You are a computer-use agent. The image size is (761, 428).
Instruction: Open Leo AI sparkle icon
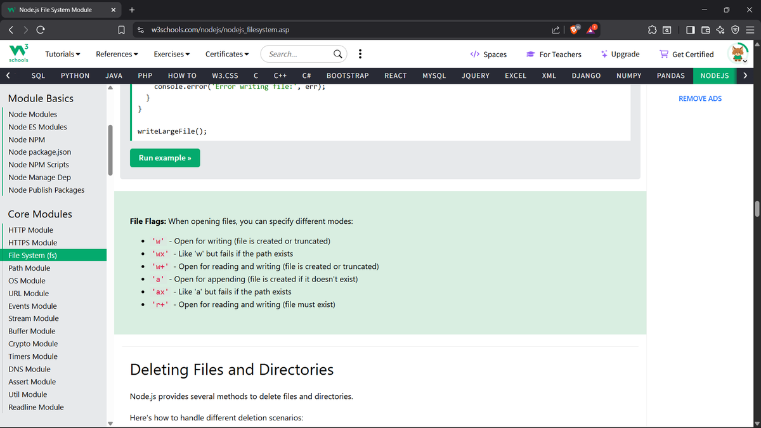click(720, 30)
